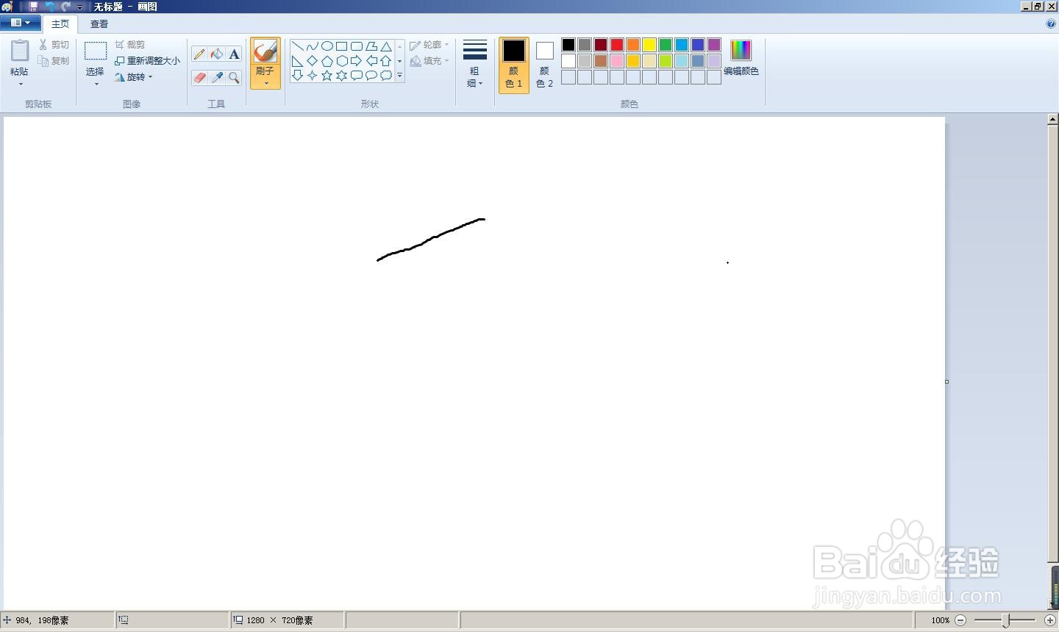Image resolution: width=1059 pixels, height=632 pixels.
Task: Open the Outline (轮廓) dropdown
Action: [429, 45]
